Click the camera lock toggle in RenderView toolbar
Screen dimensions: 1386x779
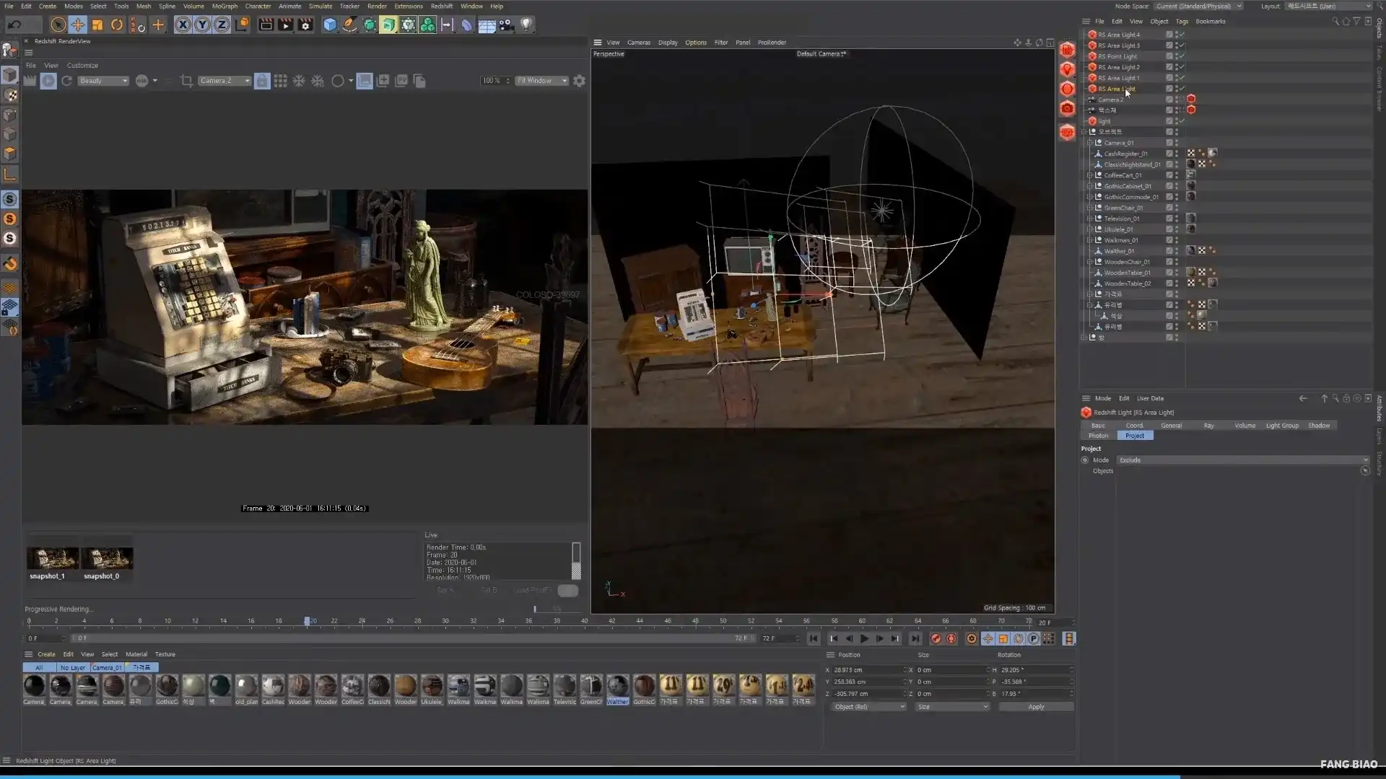click(x=262, y=81)
